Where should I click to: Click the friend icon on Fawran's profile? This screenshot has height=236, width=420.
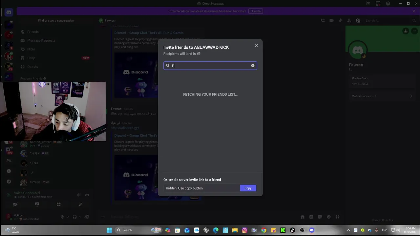[406, 31]
